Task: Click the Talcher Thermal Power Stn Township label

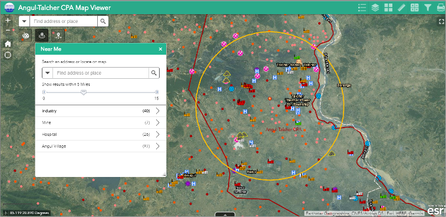Action: coord(297,100)
